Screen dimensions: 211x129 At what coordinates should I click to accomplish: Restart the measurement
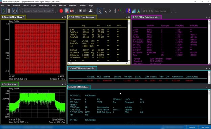point(15,11)
